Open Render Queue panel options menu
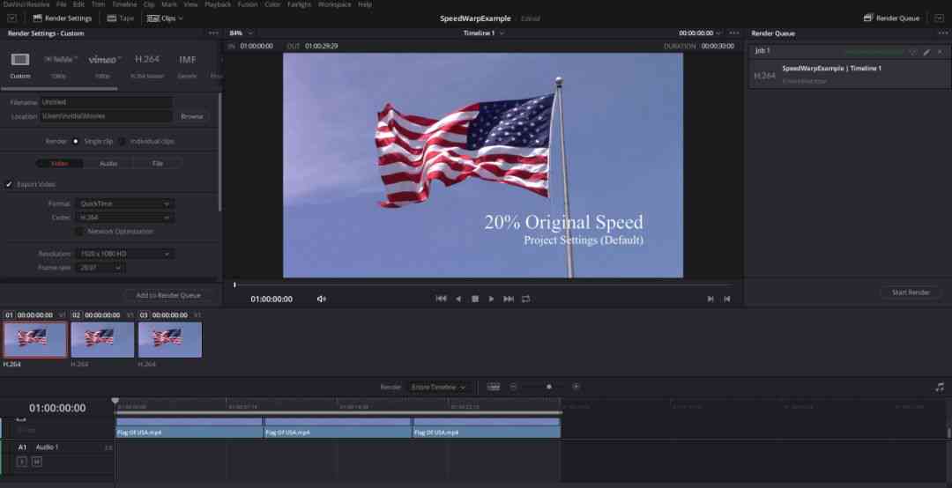952x488 pixels. [x=941, y=33]
